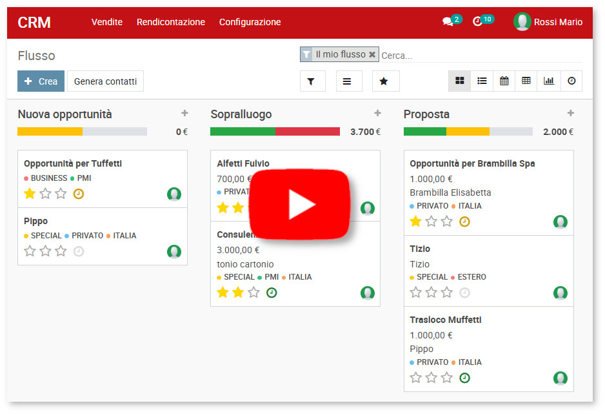Image resolution: width=605 pixels, height=414 pixels.
Task: Switch to list view
Action: 482,81
